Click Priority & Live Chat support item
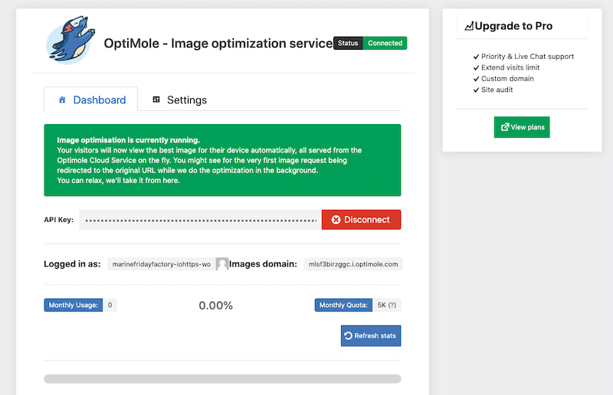The width and height of the screenshot is (613, 395). coord(527,56)
